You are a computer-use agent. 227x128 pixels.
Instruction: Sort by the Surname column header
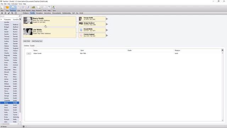click(x=16, y=20)
